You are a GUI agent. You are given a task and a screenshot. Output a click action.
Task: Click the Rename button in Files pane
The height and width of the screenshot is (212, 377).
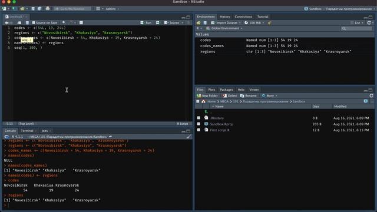(x=249, y=95)
